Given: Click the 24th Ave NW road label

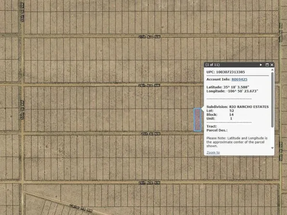Looking at the screenshot, I should [x=149, y=183].
